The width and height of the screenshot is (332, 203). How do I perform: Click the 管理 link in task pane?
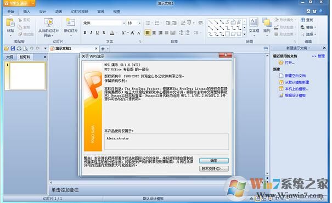tap(321, 56)
